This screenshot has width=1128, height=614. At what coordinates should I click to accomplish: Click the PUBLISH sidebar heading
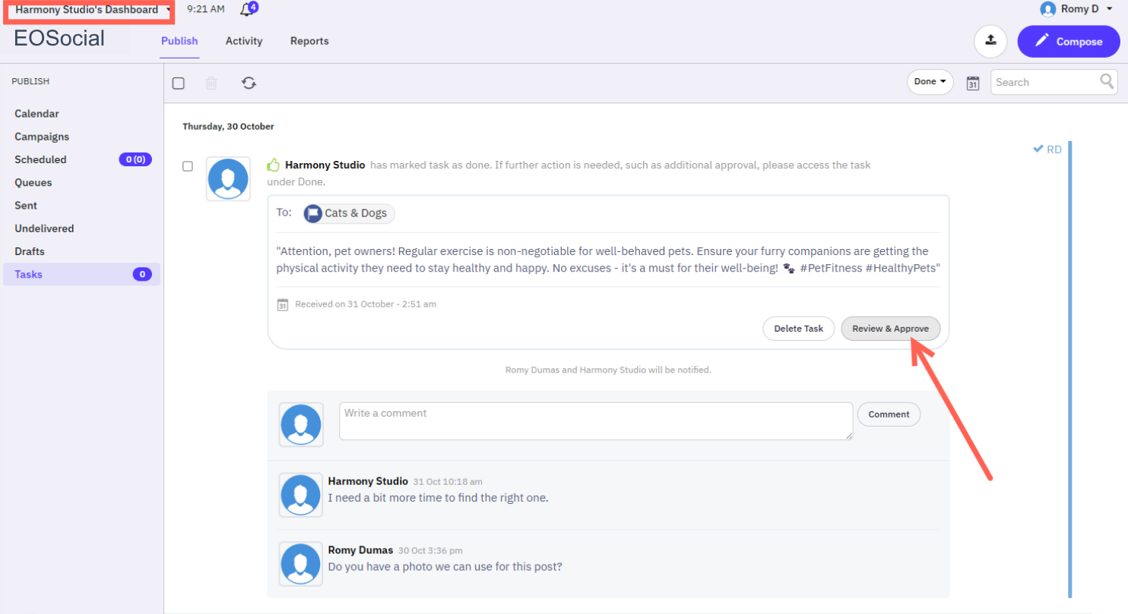tap(30, 81)
